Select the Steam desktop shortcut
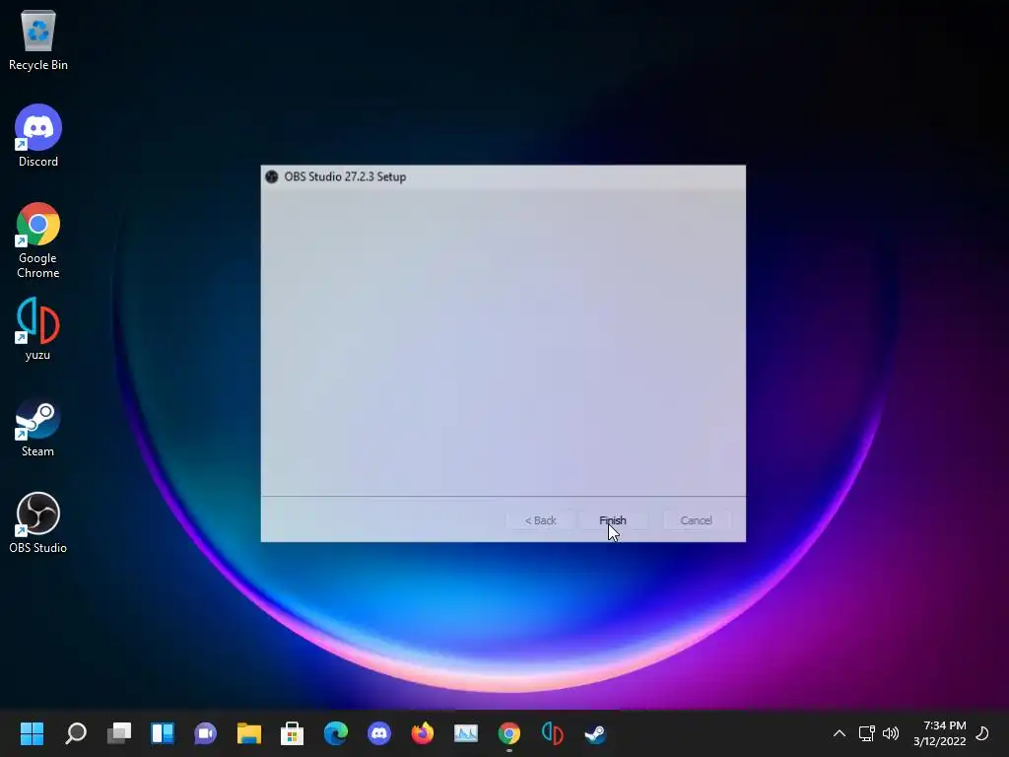Screen dimensions: 1009x757 pos(38,426)
